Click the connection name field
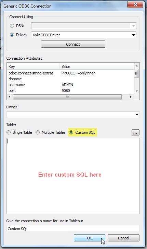147x249 pixels. [73, 228]
